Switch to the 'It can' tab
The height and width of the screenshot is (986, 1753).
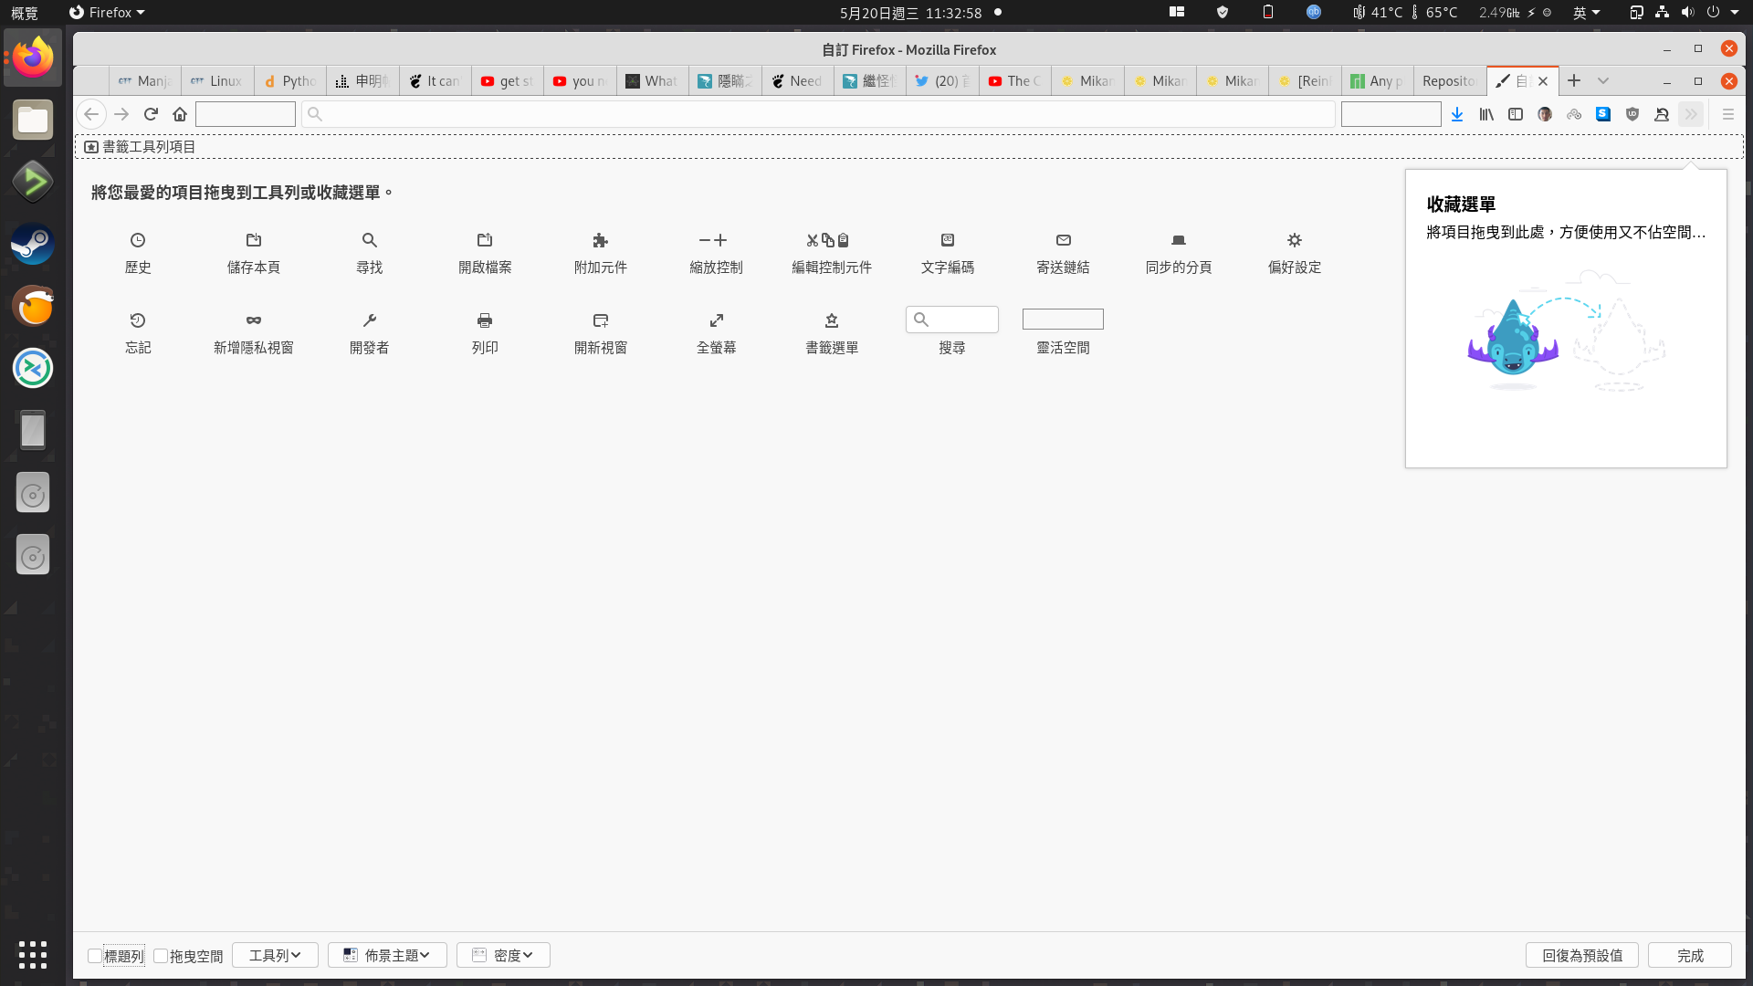(435, 81)
